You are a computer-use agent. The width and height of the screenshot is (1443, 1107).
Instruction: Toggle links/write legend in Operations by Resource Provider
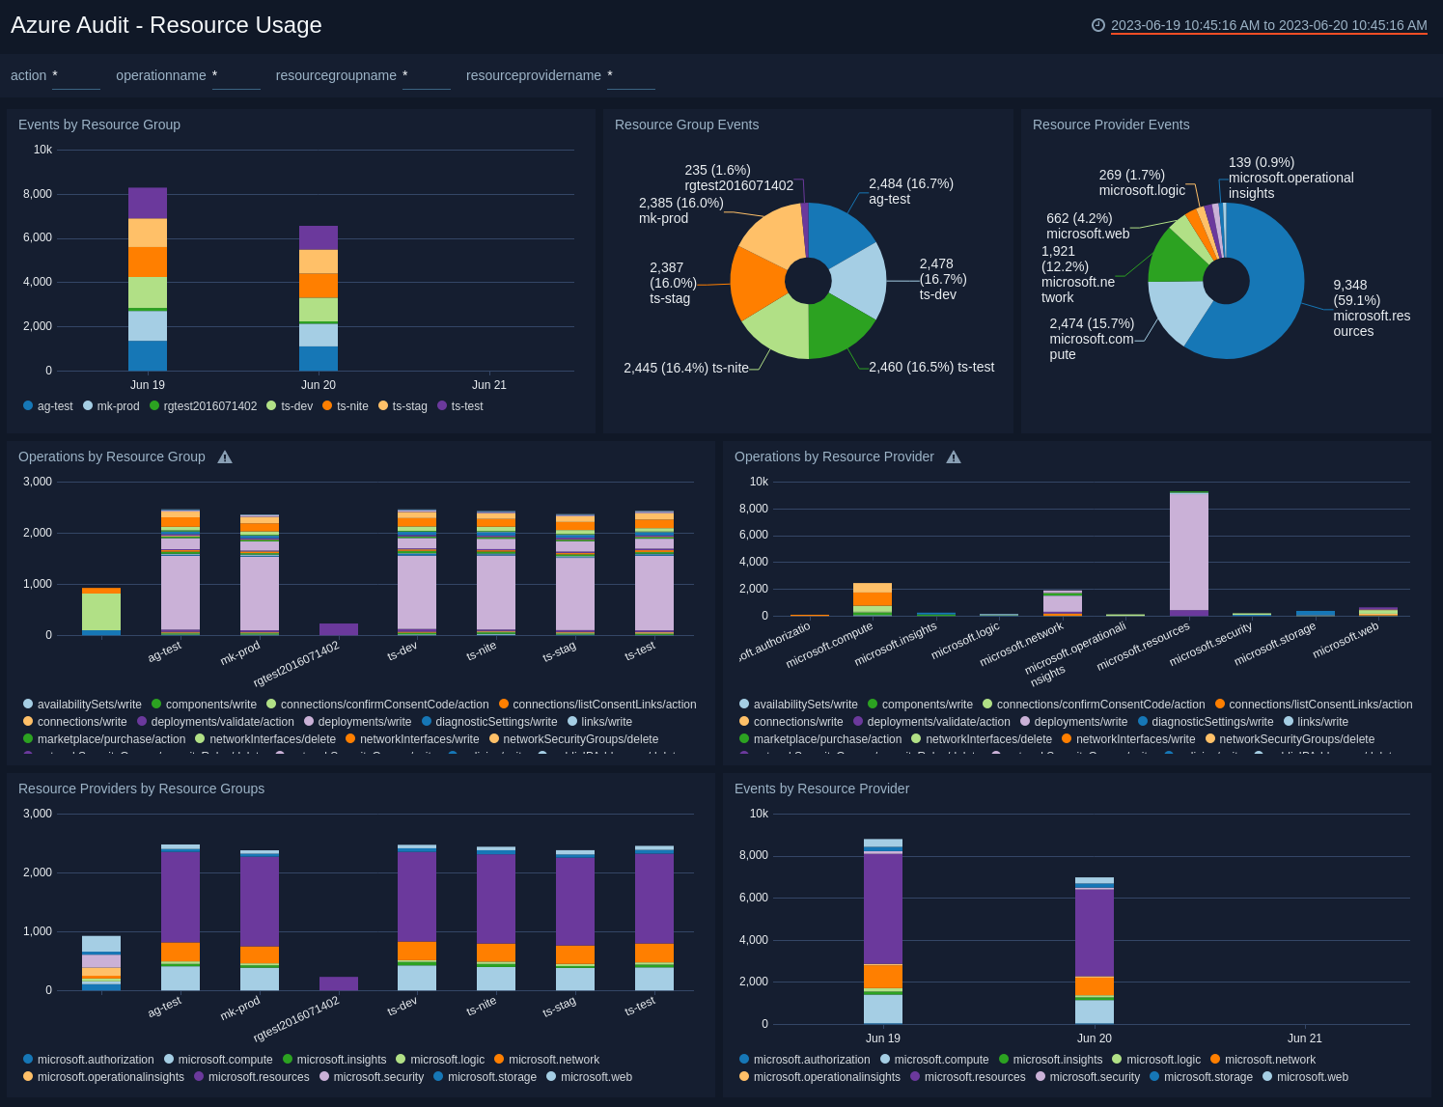tap(1316, 722)
